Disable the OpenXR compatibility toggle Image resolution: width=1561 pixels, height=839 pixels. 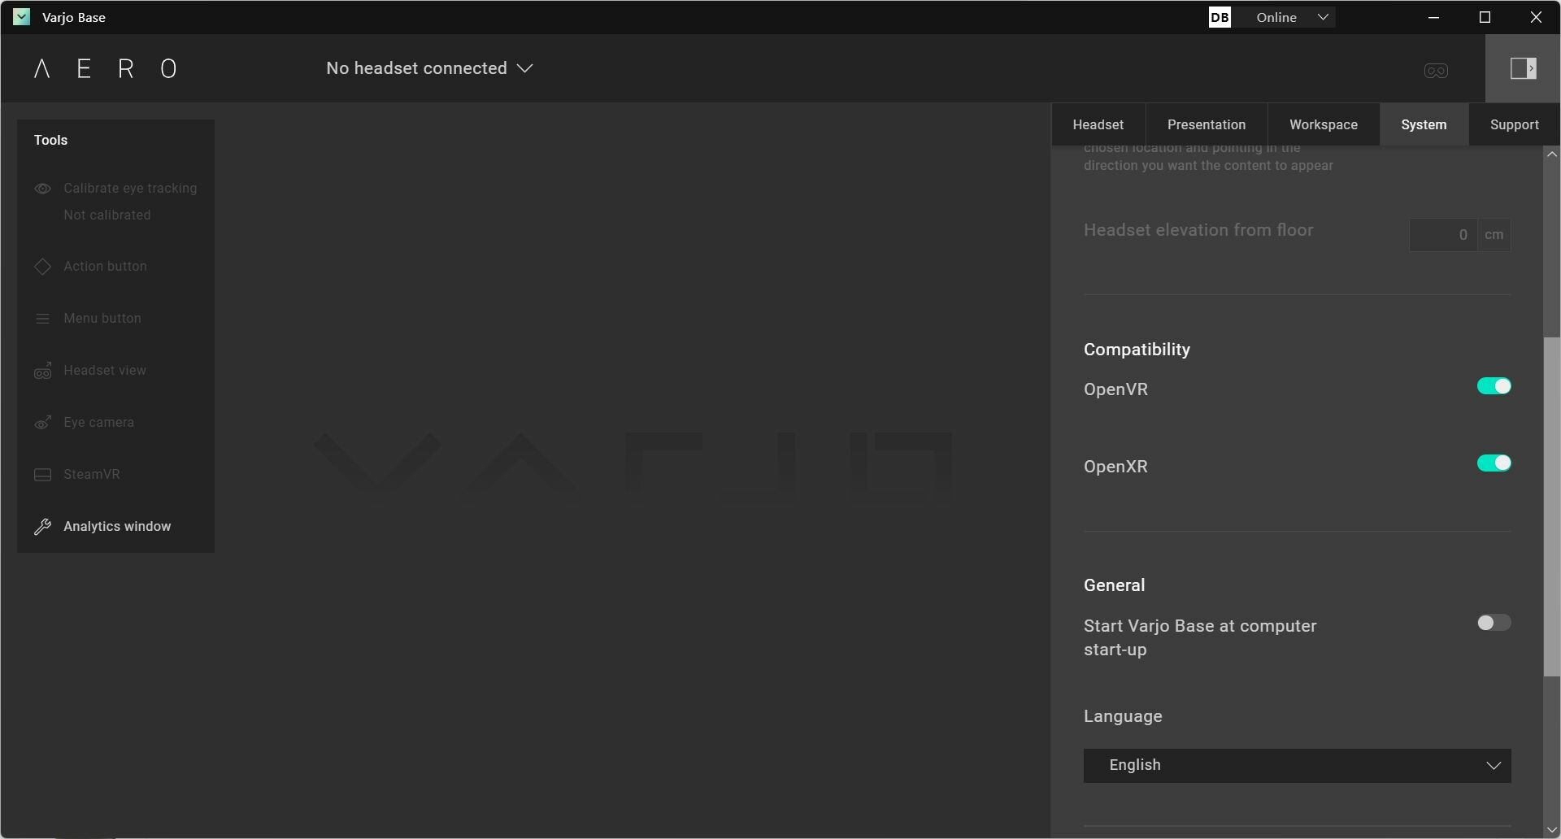(x=1494, y=463)
